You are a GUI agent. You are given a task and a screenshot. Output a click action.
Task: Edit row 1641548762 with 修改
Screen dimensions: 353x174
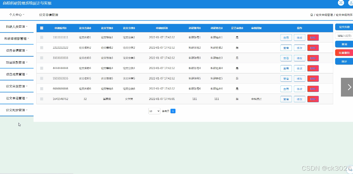[299, 99]
